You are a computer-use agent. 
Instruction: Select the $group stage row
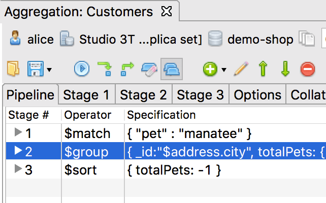point(166,151)
